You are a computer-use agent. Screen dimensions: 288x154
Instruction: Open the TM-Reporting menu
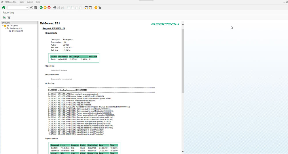coord(11,2)
